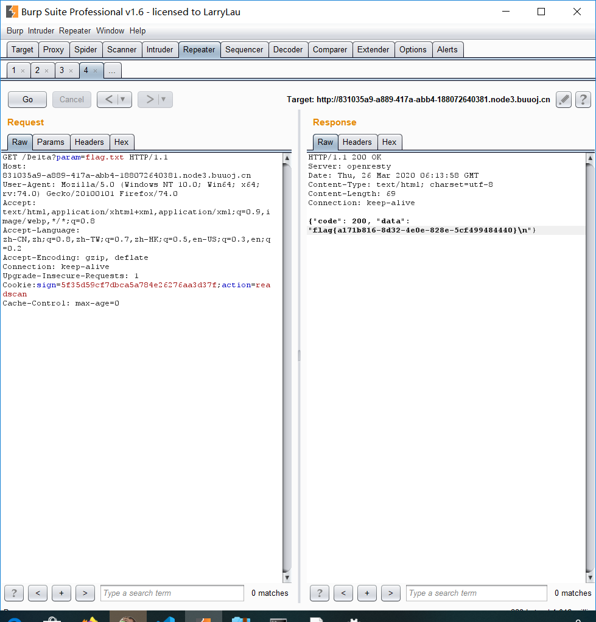Screen dimensions: 596x622
Task: Go to next response search match
Action: [x=391, y=593]
